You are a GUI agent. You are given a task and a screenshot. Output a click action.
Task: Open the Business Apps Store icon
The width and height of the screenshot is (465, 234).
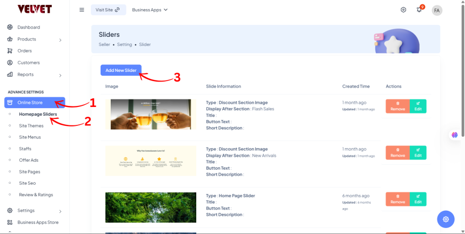tap(10, 222)
